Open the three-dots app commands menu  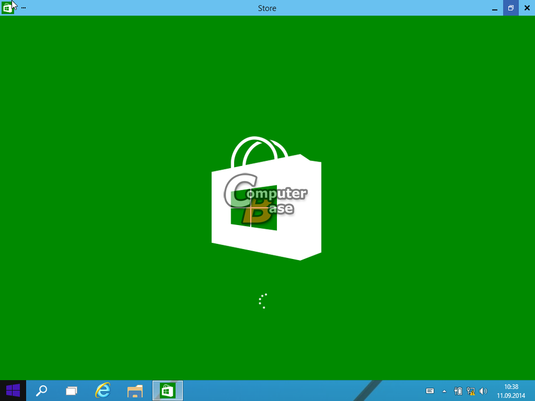pos(23,8)
